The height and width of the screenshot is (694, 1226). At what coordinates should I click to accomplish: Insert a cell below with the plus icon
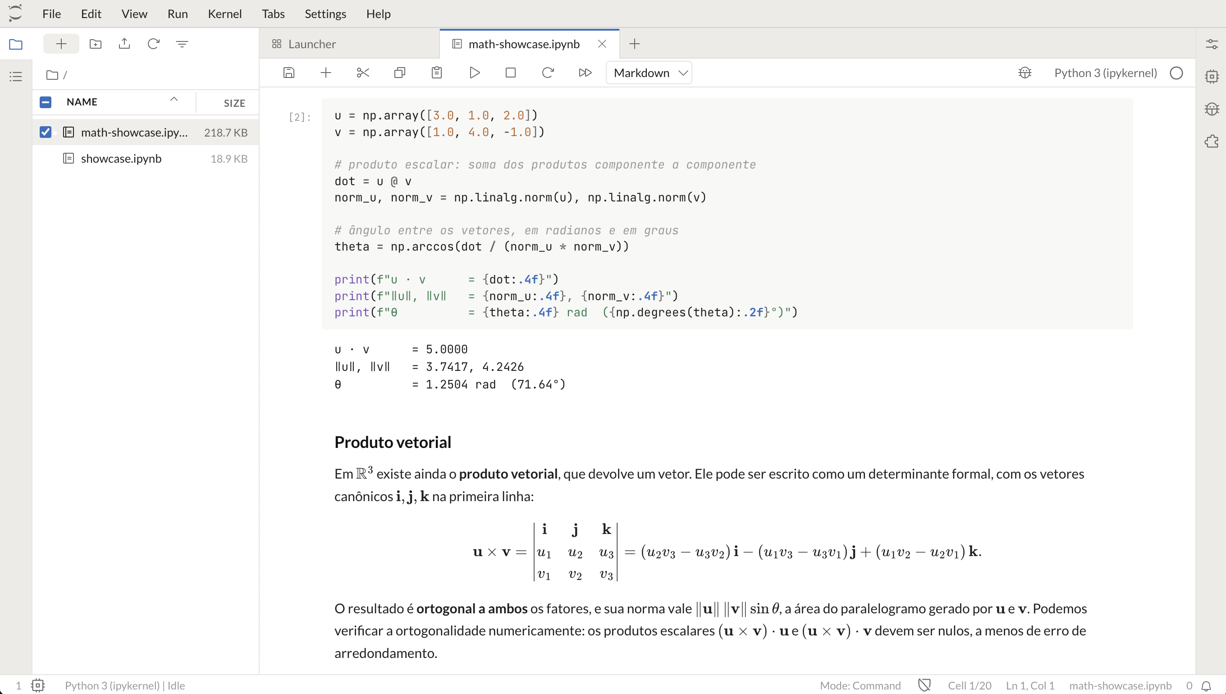(x=325, y=73)
